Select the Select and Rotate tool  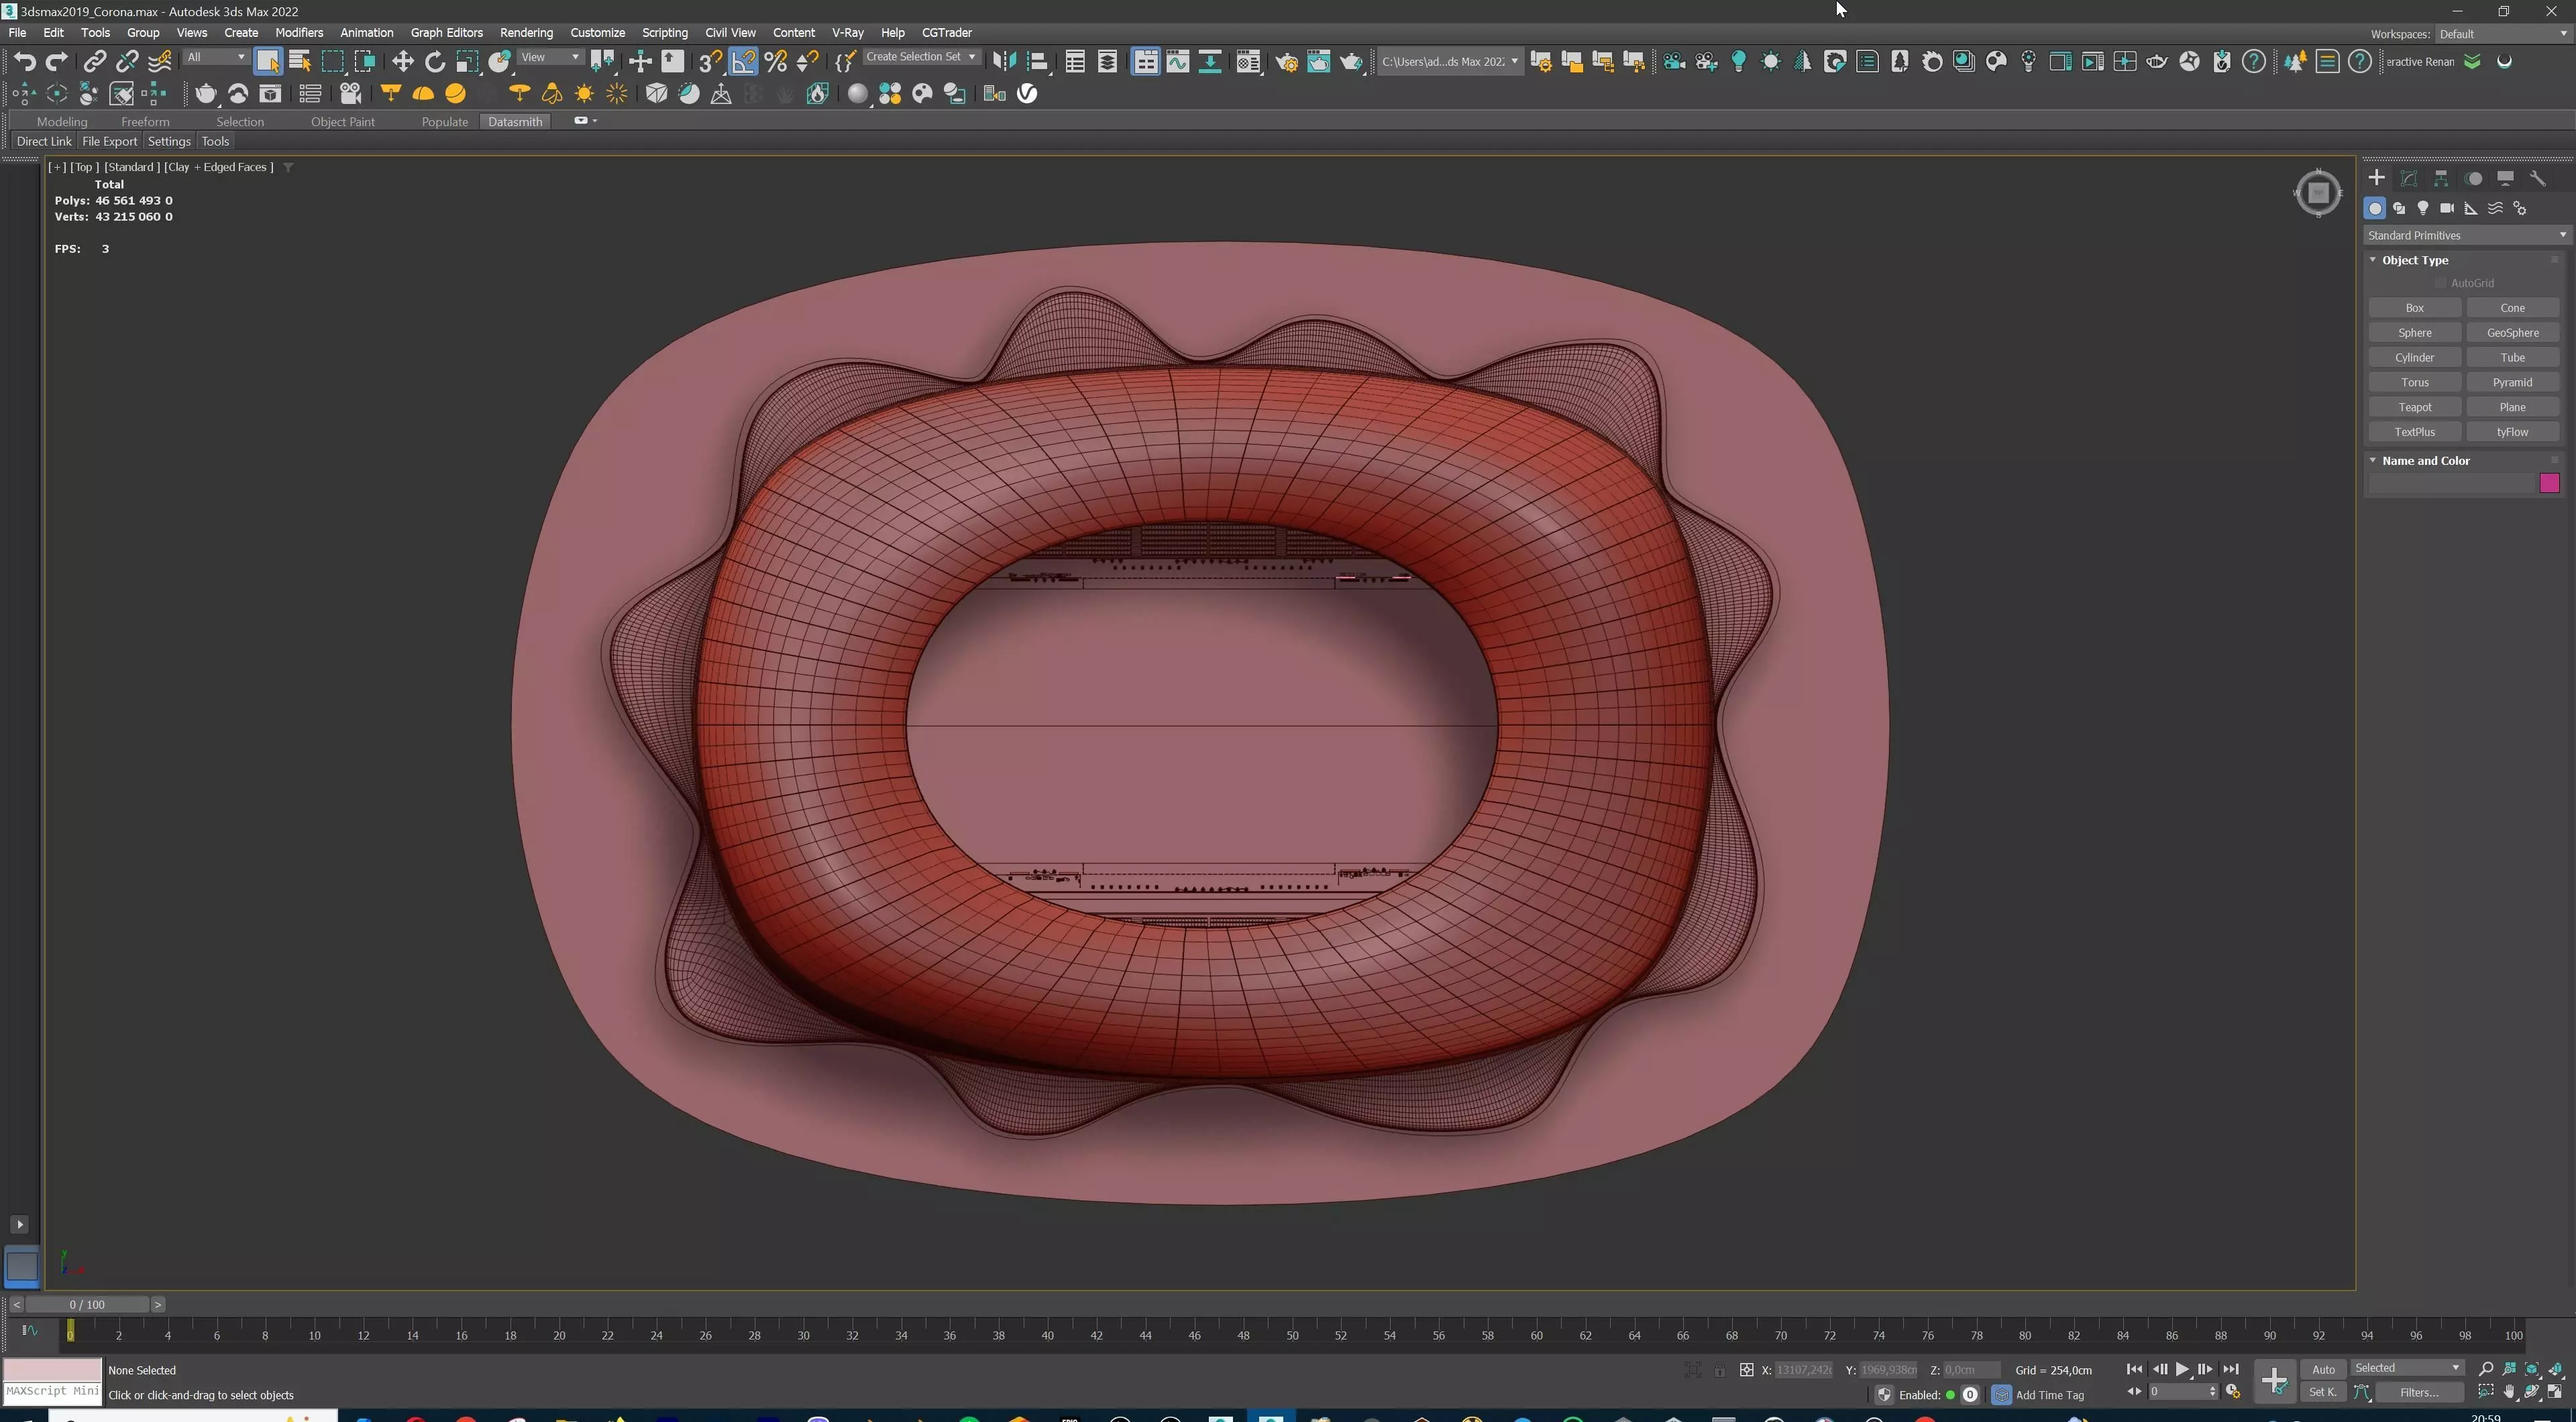pos(435,62)
